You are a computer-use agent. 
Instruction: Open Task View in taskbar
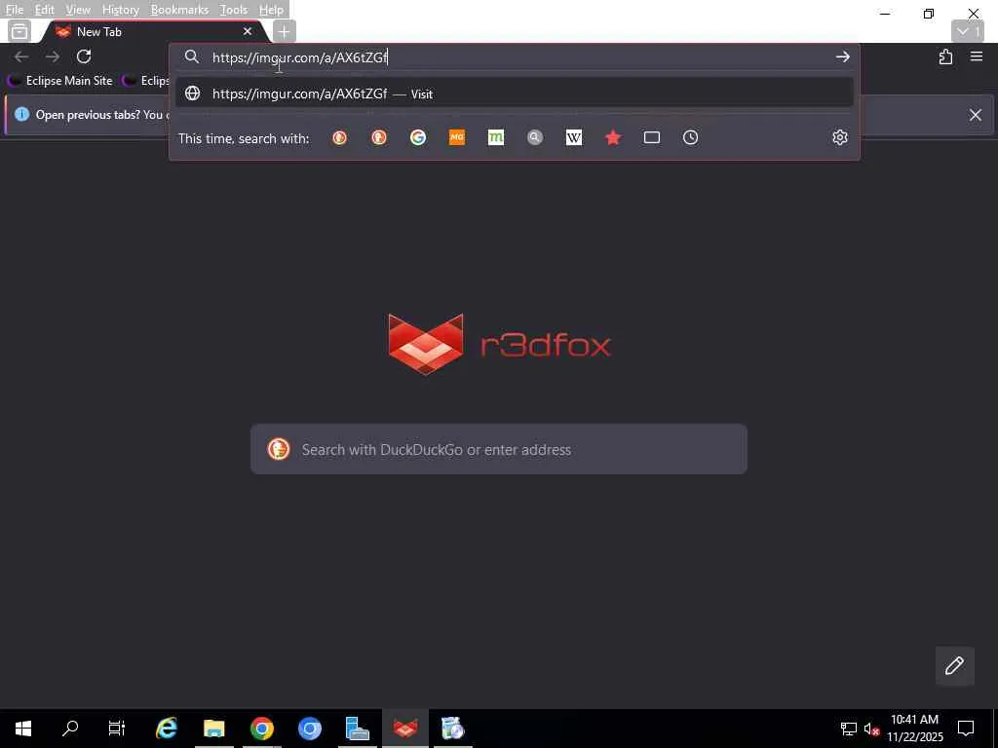(x=117, y=729)
